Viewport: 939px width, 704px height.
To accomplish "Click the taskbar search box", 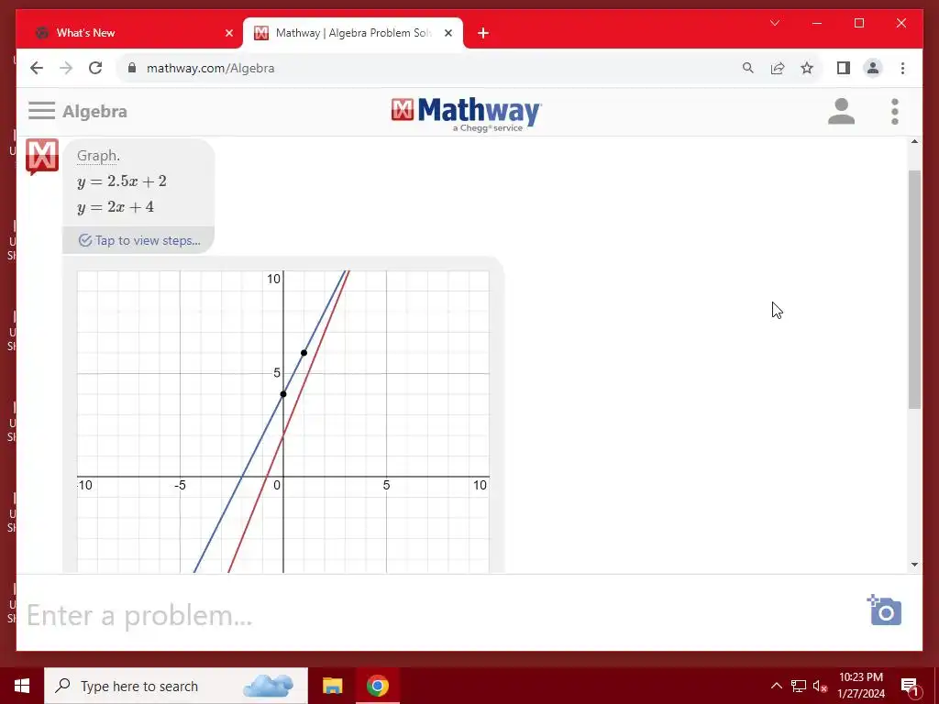I will coord(176,686).
